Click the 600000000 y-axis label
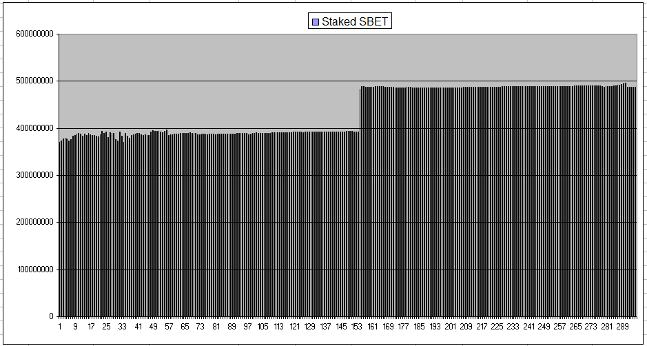 click(34, 34)
